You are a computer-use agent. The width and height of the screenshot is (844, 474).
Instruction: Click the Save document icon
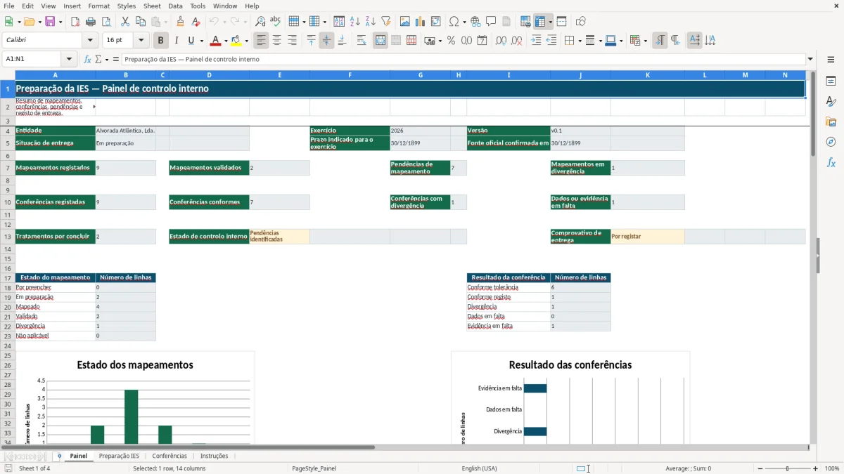coord(49,22)
